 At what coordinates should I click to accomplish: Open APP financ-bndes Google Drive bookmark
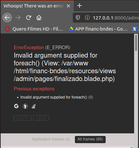pyautogui.click(x=98, y=29)
